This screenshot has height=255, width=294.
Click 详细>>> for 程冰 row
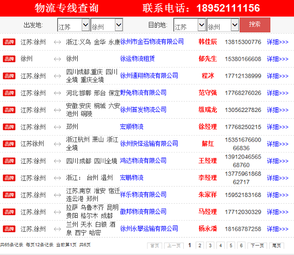pyautogui.click(x=277, y=76)
